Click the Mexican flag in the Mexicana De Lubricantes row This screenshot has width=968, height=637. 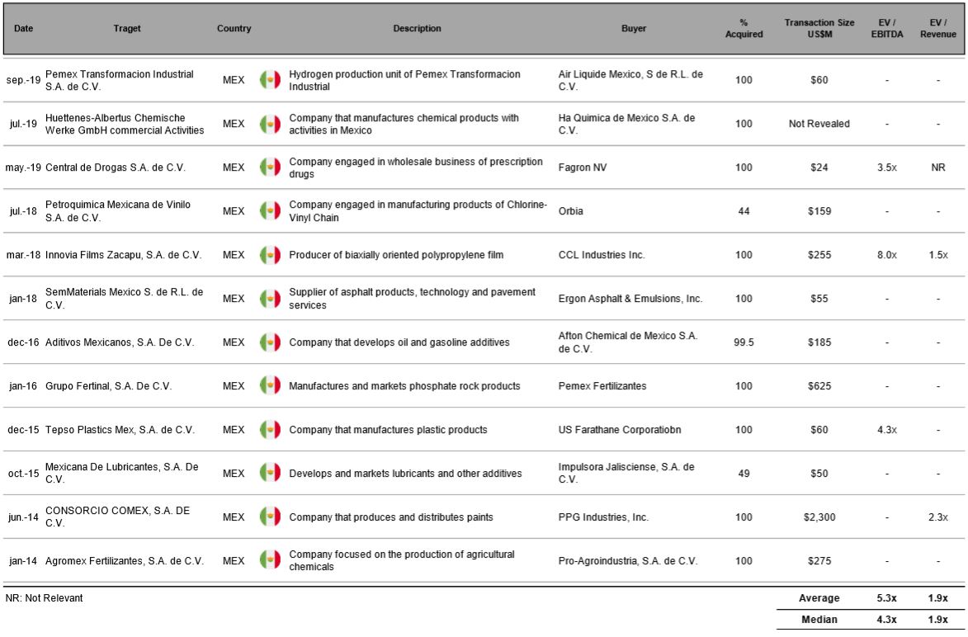[x=271, y=474]
